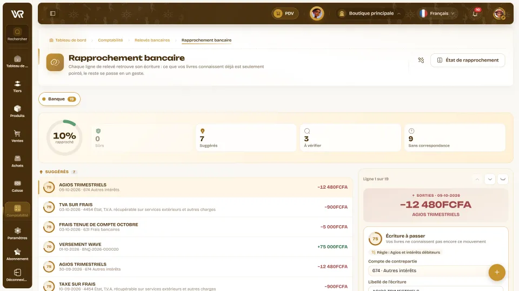Go to Tableau de bord breadcrumb
Screen dimensions: 519x291
[x=68, y=40]
